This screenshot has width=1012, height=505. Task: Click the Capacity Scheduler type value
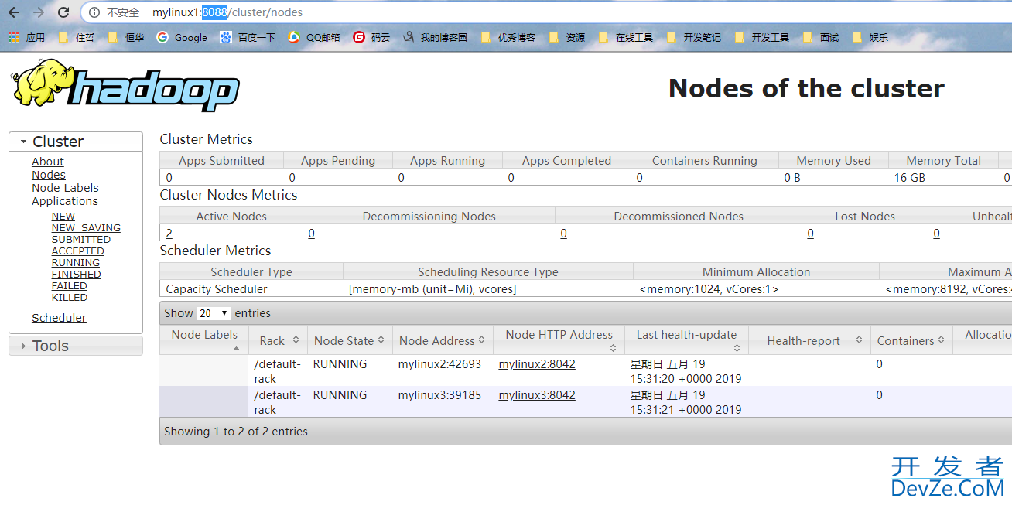[x=217, y=289]
